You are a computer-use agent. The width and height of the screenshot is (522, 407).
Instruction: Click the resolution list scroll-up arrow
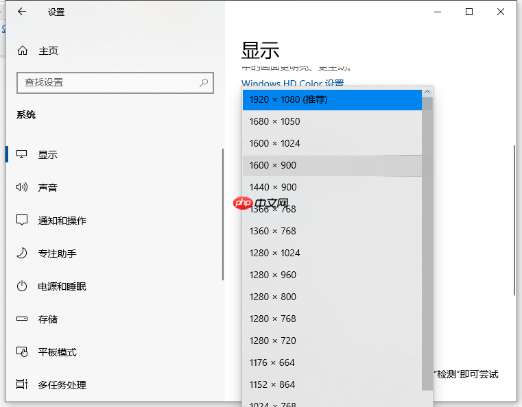tap(427, 92)
